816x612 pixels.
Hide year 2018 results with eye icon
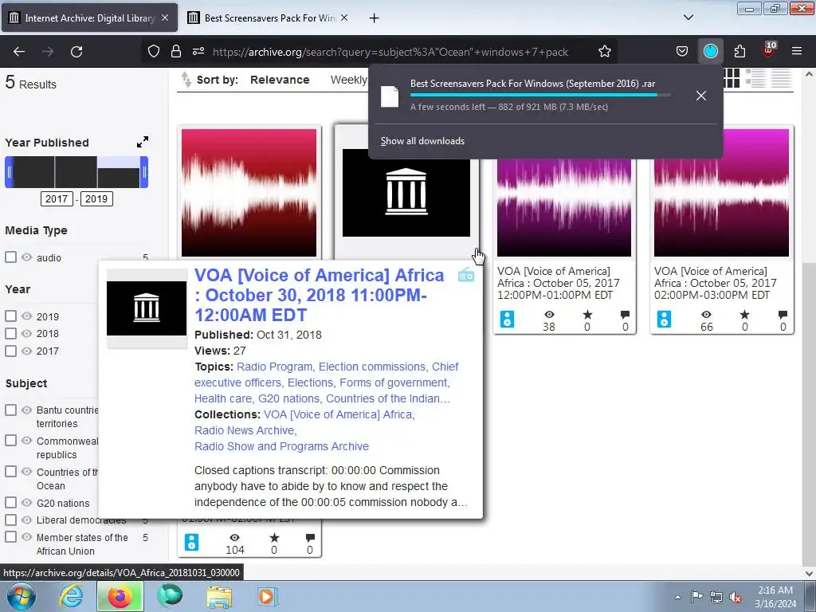pyautogui.click(x=27, y=333)
